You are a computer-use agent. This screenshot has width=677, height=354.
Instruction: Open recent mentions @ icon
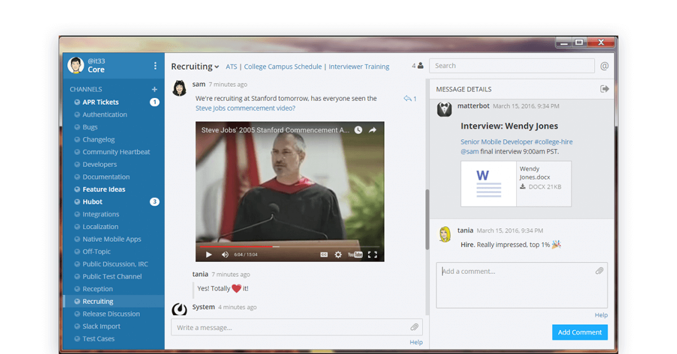tap(604, 66)
